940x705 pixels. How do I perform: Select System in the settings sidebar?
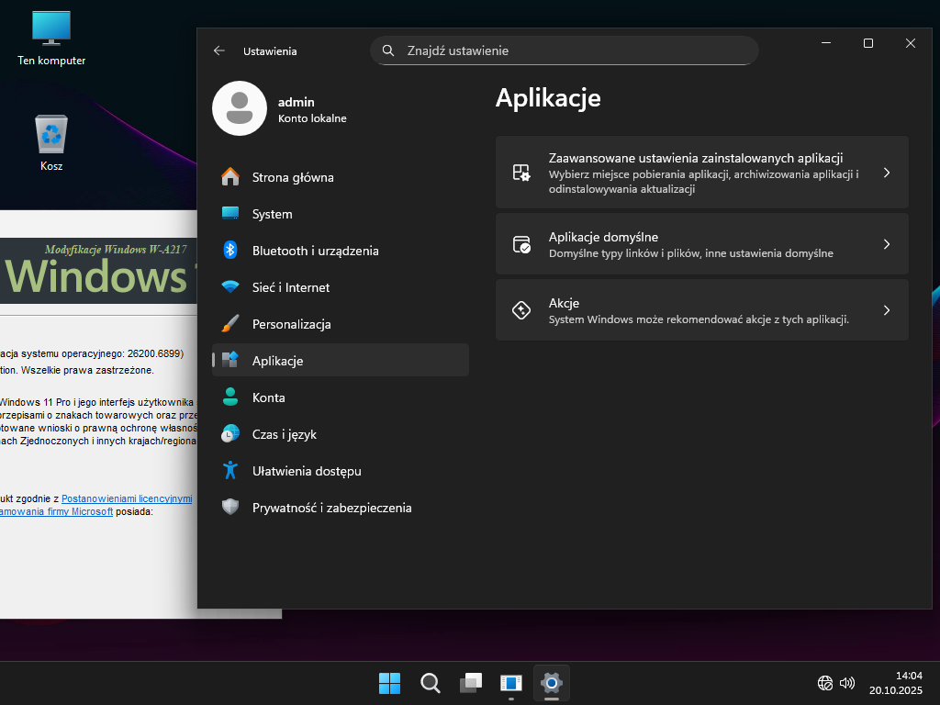(x=272, y=214)
